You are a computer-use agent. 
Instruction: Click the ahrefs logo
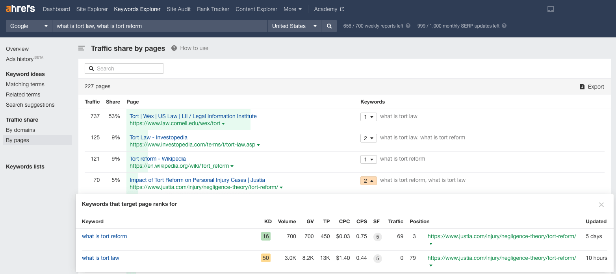click(x=20, y=9)
